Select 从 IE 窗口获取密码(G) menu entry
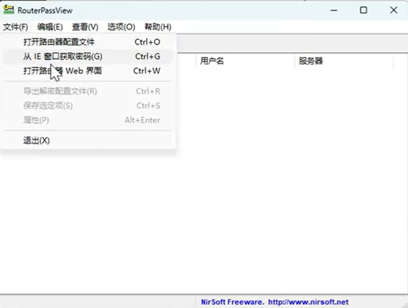This screenshot has height=308, width=408. tap(88, 56)
